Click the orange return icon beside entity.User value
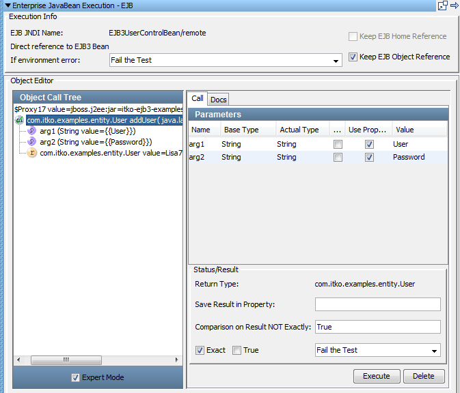Image resolution: width=460 pixels, height=393 pixels. tap(31, 153)
